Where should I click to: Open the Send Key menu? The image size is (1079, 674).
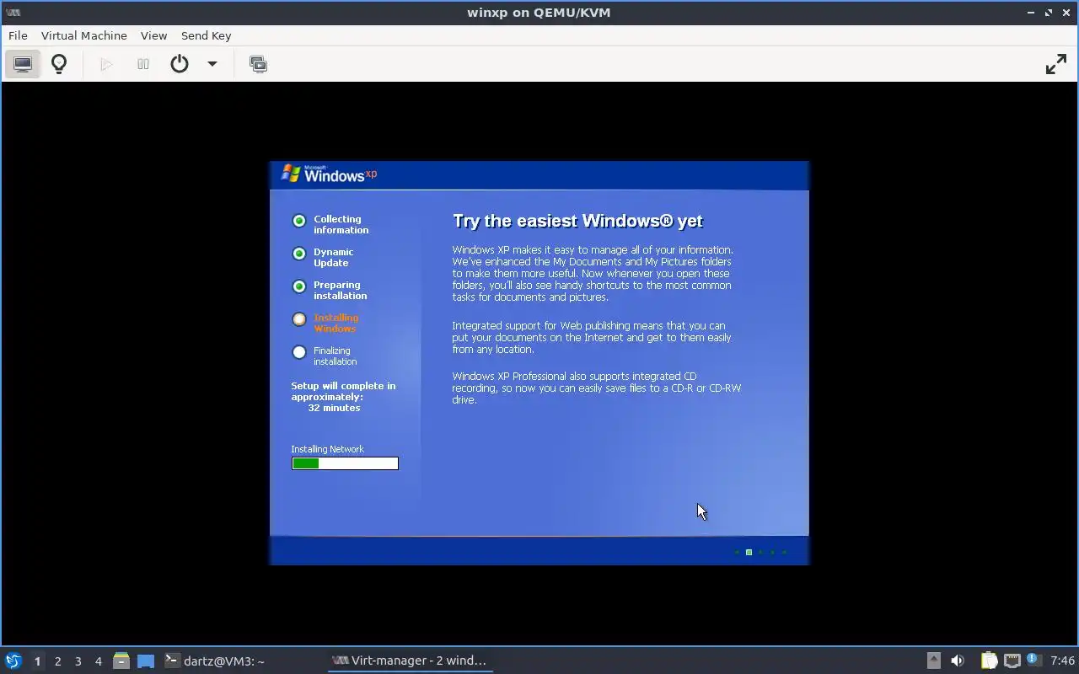pyautogui.click(x=206, y=35)
